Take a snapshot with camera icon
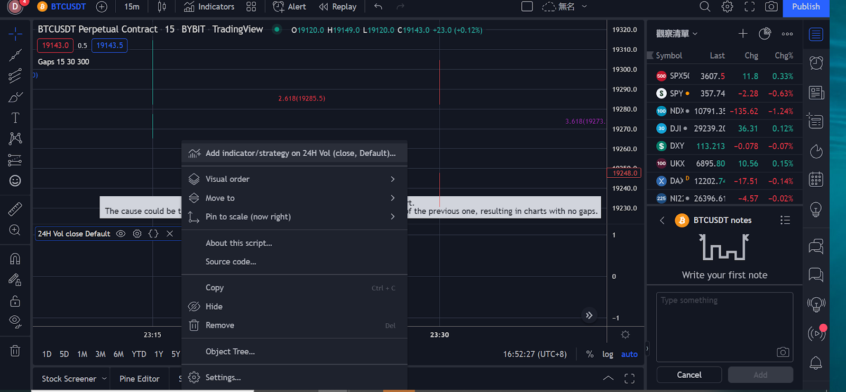 point(771,7)
